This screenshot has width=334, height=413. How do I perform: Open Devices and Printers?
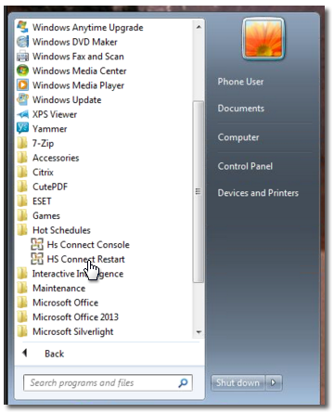pos(258,193)
